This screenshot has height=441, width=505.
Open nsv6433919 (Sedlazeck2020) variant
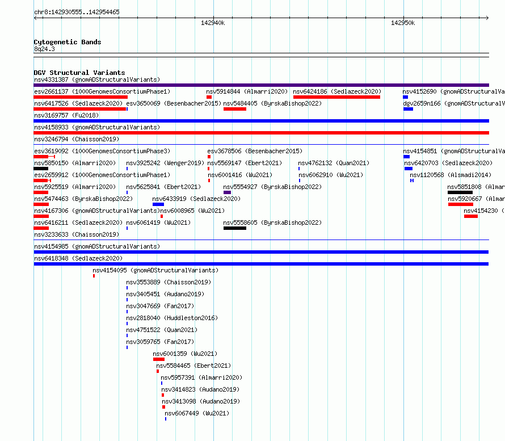click(196, 199)
